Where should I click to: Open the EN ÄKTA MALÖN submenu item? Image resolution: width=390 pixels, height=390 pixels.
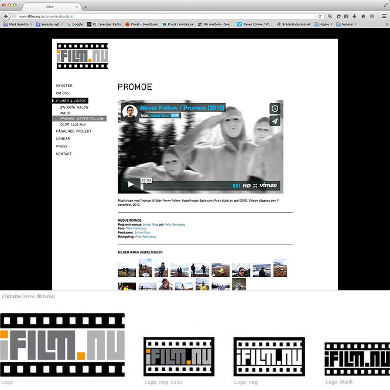point(74,107)
